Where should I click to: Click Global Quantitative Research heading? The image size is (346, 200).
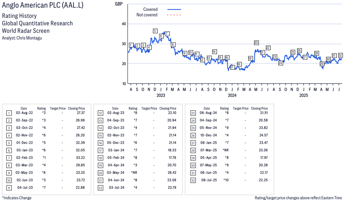pos(37,24)
